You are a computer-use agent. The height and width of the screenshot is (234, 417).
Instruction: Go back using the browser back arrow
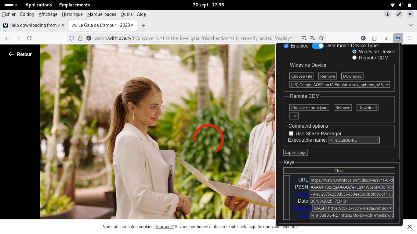tap(7, 38)
